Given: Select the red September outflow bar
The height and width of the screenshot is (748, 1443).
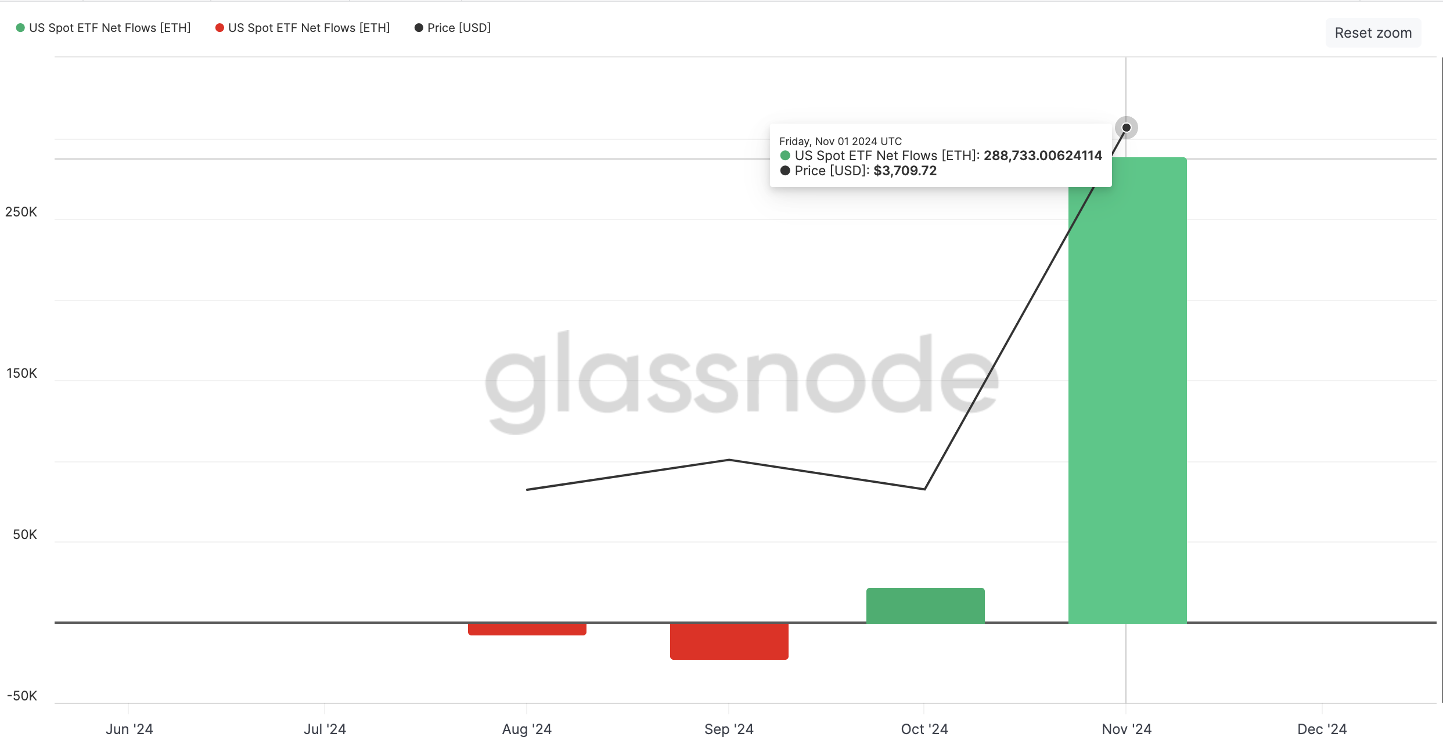Looking at the screenshot, I should tap(729, 641).
